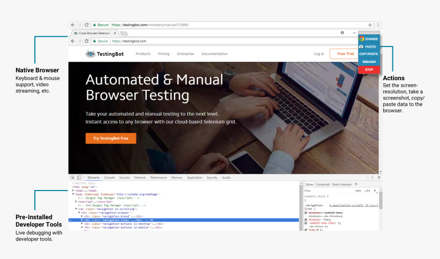Image resolution: width=440 pixels, height=259 pixels.
Task: Open a new tab in inner browser
Action: point(124,33)
